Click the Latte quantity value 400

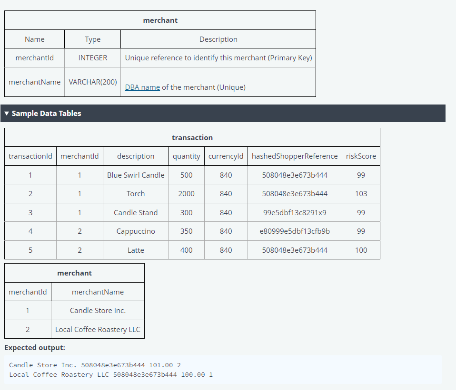(186, 250)
